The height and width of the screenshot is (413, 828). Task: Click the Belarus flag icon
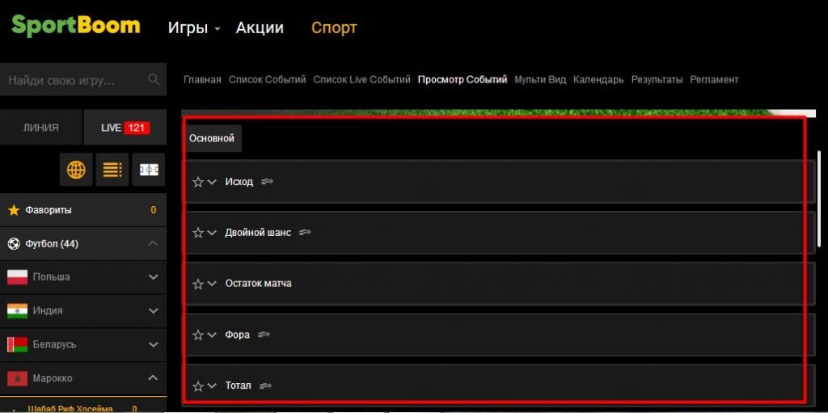[x=18, y=345]
